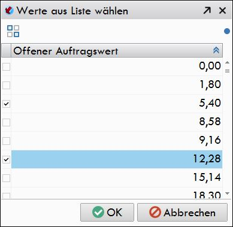Confirm selection with the OK button

coord(107,212)
